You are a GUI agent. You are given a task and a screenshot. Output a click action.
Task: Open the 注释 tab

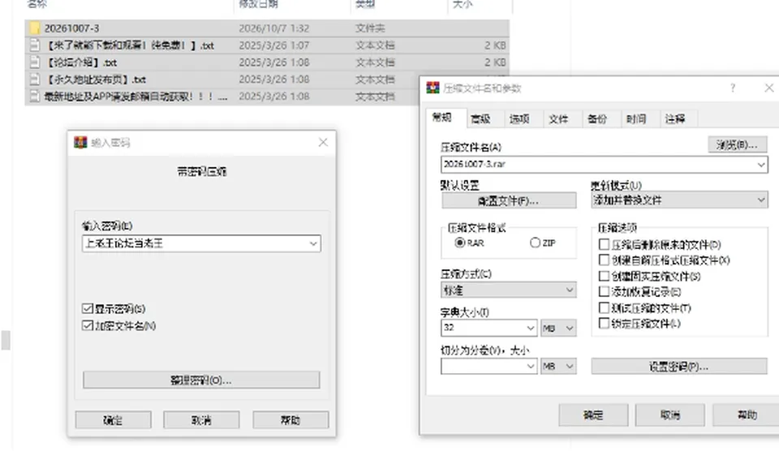(x=674, y=118)
